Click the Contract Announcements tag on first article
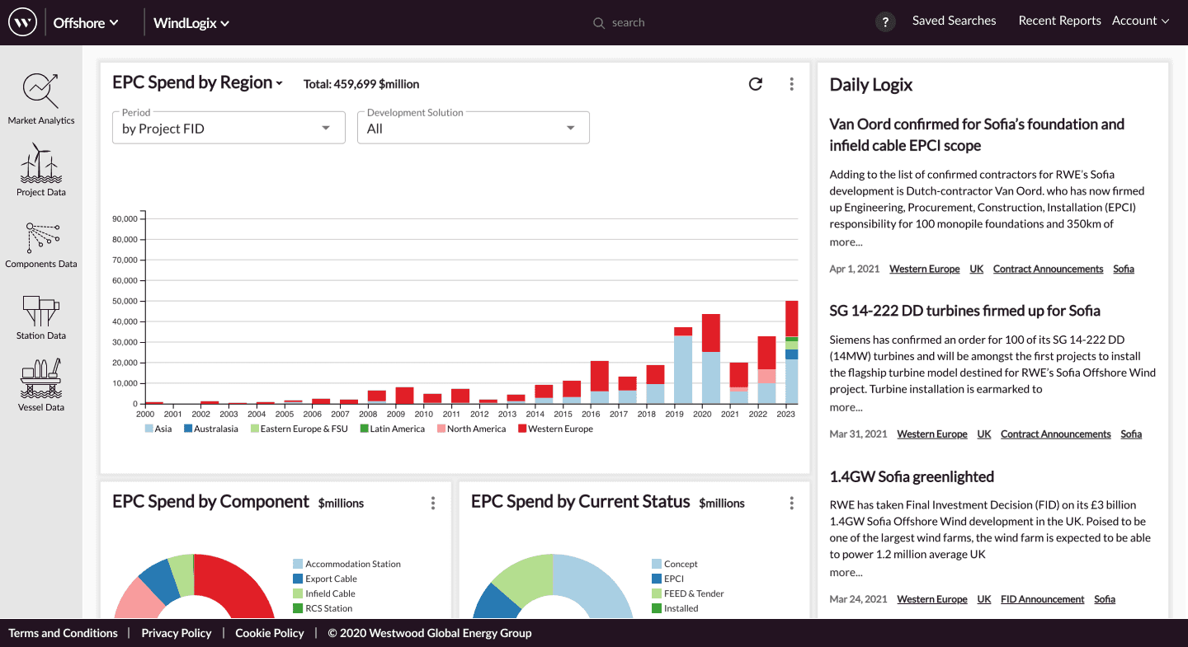The width and height of the screenshot is (1188, 647). click(x=1048, y=269)
